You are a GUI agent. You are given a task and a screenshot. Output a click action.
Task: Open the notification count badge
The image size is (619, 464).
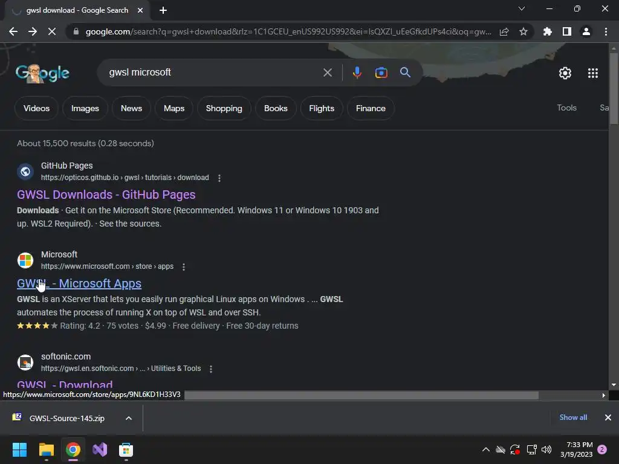click(x=602, y=449)
